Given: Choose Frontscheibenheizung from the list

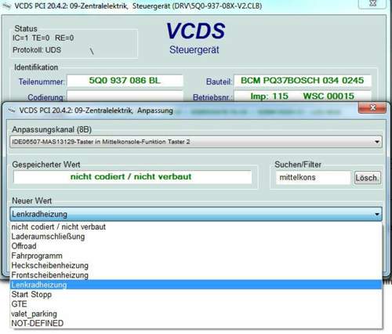Looking at the screenshot, I should click(x=196, y=275).
